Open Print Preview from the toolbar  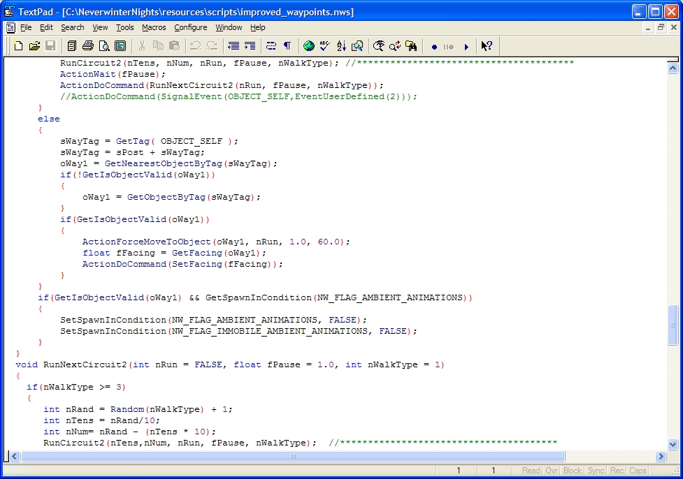[x=104, y=46]
